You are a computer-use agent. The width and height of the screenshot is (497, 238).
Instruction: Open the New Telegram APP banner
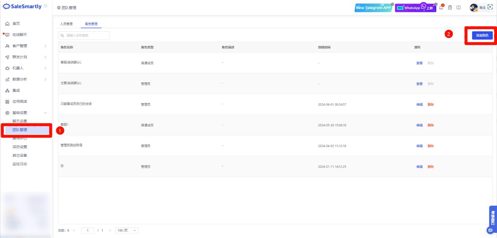click(373, 8)
